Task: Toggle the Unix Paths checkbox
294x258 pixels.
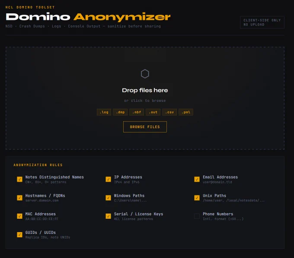Action: click(x=197, y=198)
